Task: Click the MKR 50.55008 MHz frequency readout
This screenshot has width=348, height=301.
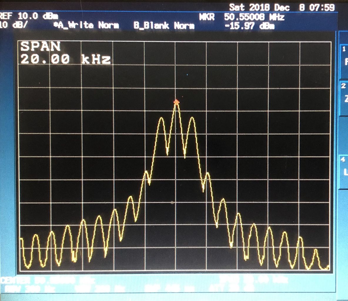Action: 242,17
